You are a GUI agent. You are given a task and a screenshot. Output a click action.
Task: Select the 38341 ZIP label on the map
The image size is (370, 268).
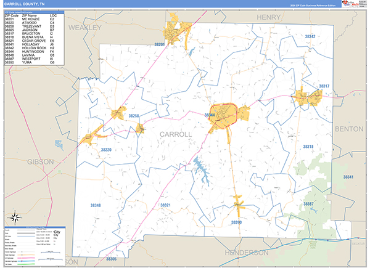348,177
